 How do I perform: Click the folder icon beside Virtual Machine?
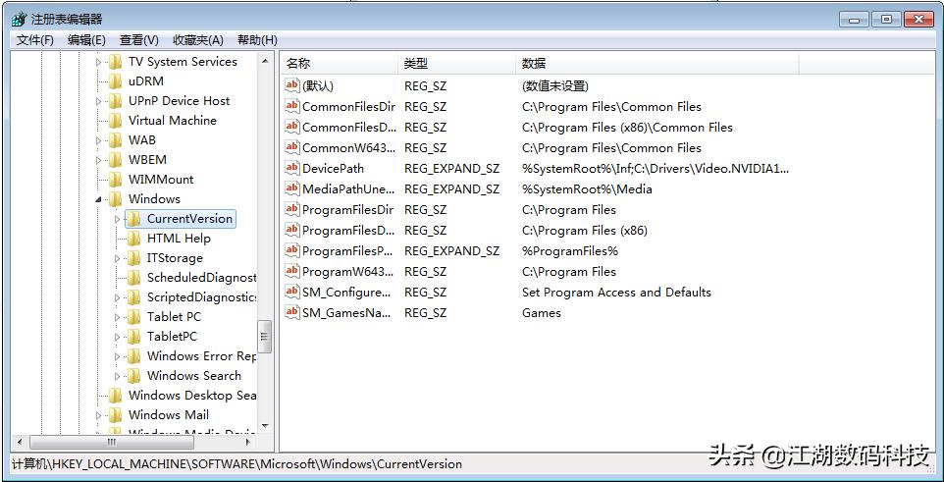[115, 121]
